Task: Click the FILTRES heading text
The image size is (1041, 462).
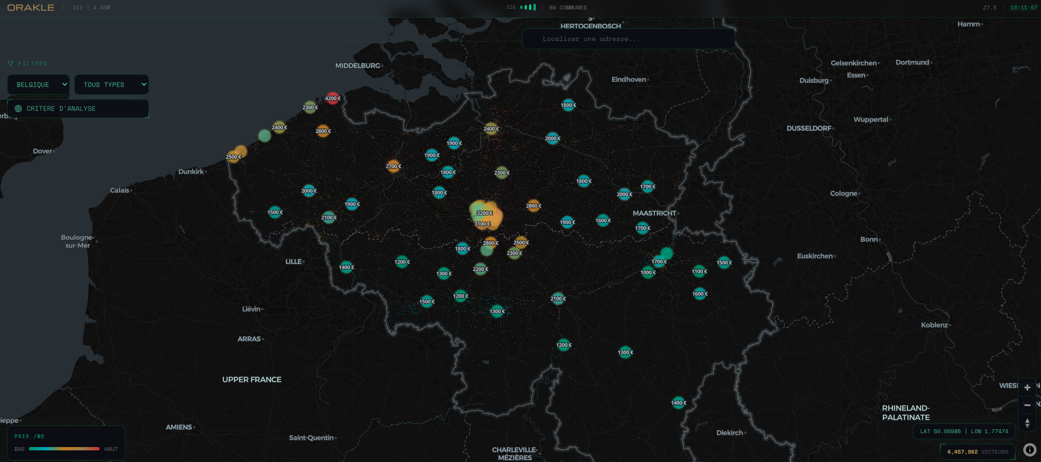Action: 33,64
